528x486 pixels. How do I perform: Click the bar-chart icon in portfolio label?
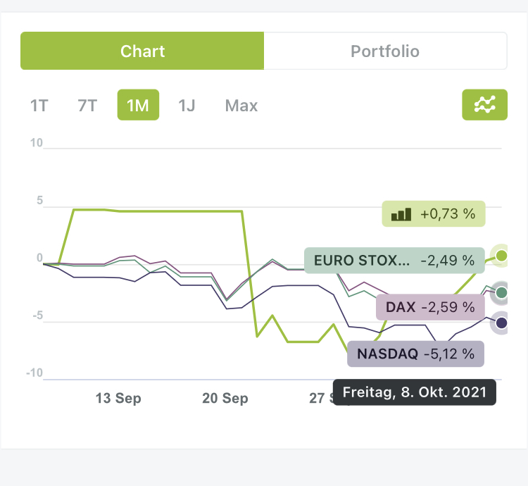click(401, 213)
